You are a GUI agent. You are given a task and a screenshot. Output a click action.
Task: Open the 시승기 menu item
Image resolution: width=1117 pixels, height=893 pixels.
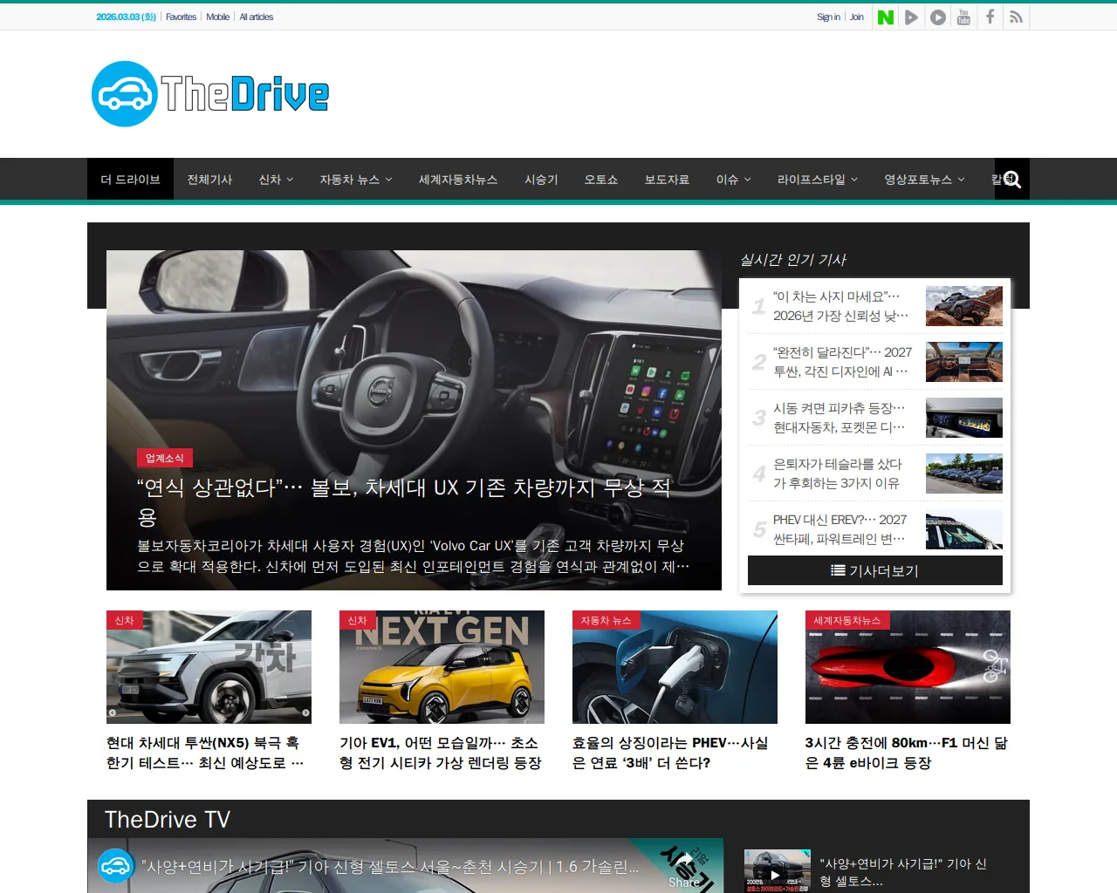pos(540,180)
